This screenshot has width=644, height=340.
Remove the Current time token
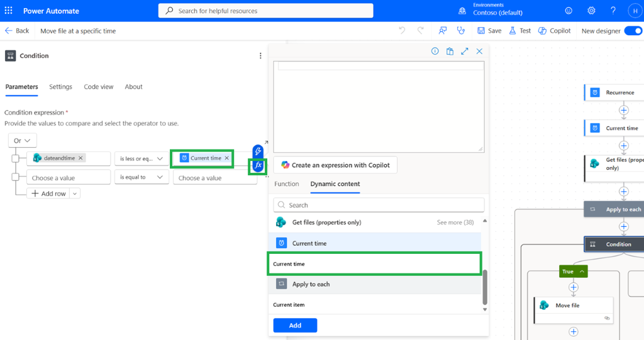click(x=226, y=158)
